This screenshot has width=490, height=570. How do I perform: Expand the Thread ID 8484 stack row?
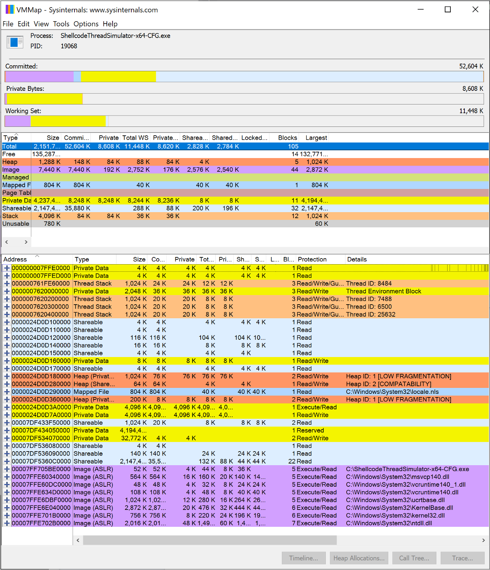pos(7,284)
